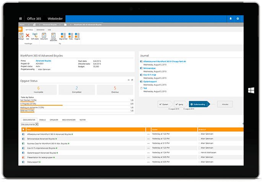Screen dimensions: 262x182
Task: Select the Opstart stage step
Action: click(x=164, y=104)
